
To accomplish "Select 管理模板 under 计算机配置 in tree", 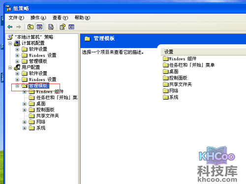I will (x=38, y=61).
